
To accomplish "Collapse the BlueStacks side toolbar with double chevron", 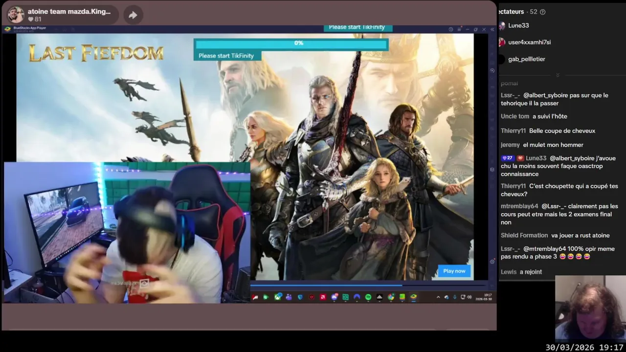I will (x=492, y=29).
